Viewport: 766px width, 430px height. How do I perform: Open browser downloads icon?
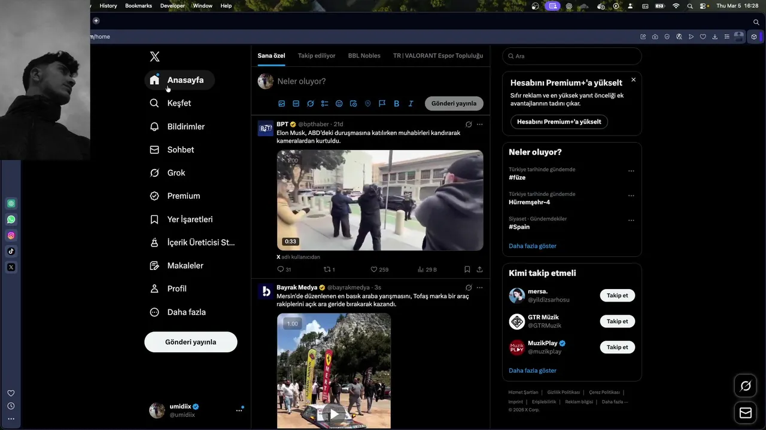[715, 36]
